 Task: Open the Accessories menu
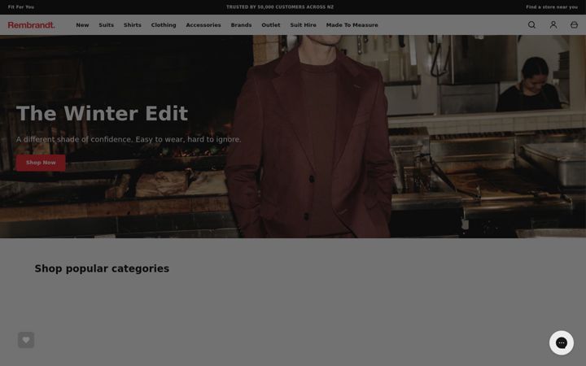(203, 25)
